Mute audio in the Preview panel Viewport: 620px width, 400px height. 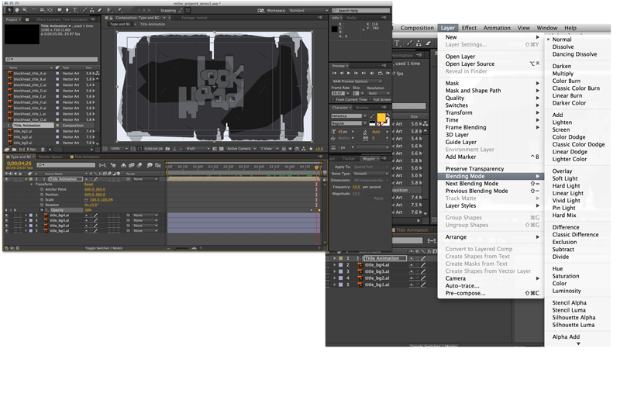coord(372,73)
